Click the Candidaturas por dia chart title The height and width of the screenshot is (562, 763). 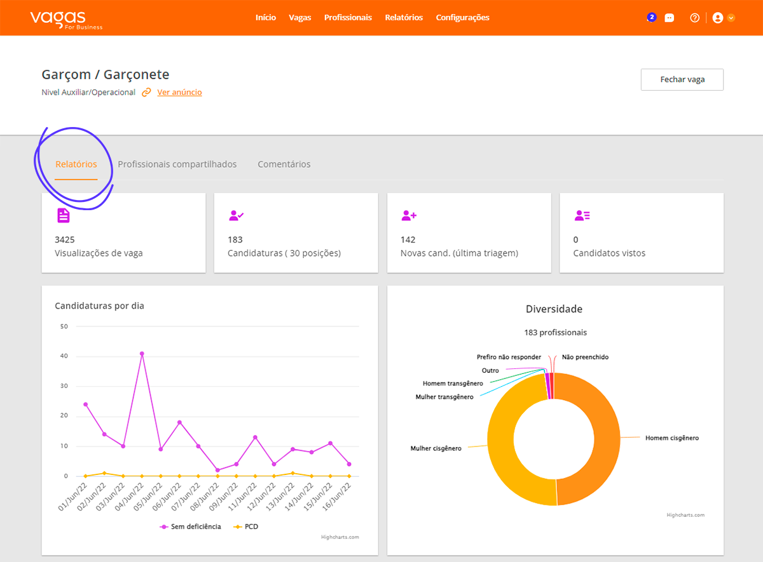click(x=100, y=305)
